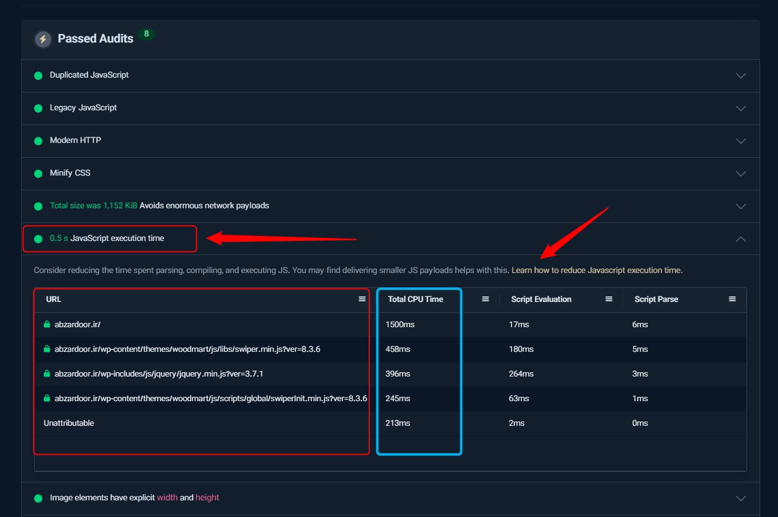This screenshot has width=778, height=517.
Task: Click the Consider reducing the time description text
Action: 271,270
